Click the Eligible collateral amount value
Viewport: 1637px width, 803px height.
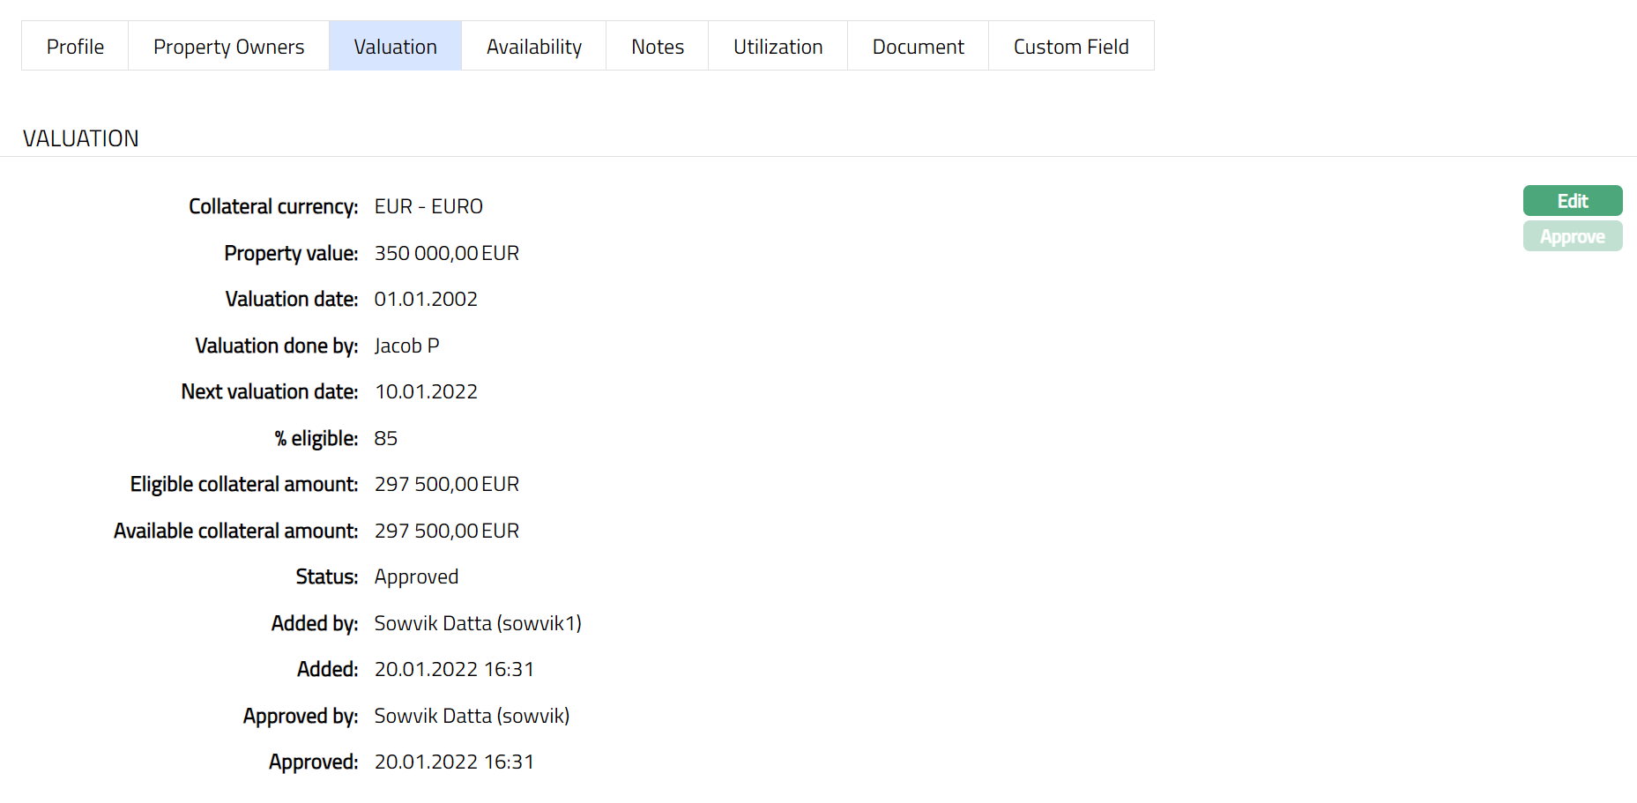tap(446, 484)
